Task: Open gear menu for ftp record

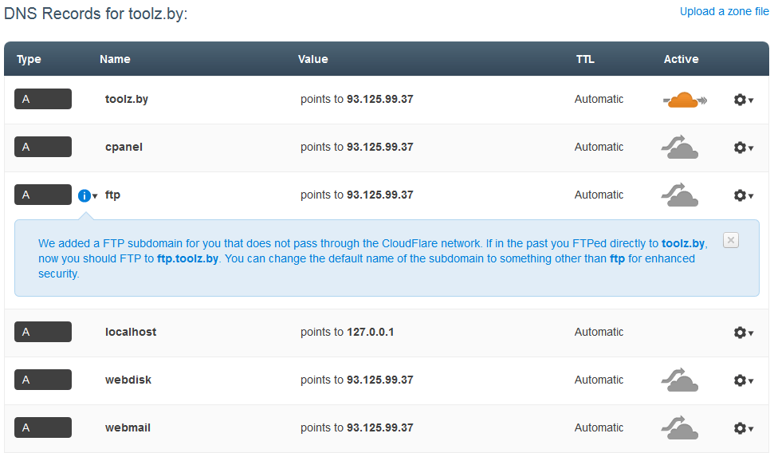Action: tap(743, 195)
